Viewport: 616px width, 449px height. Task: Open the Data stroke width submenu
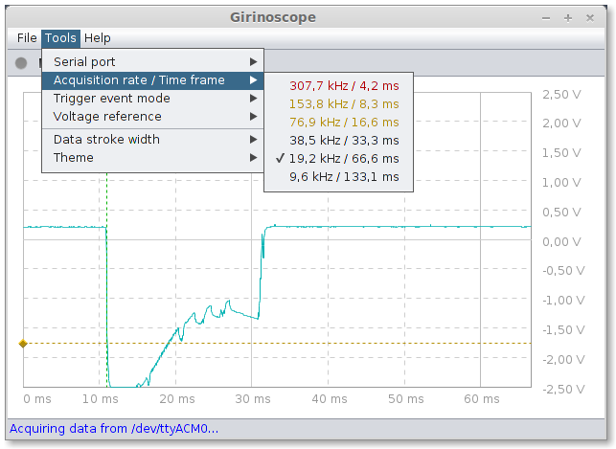tap(153, 140)
